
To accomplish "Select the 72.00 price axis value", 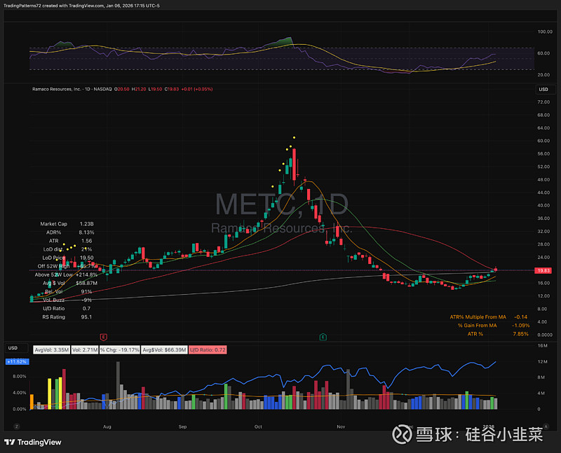I will [543, 102].
